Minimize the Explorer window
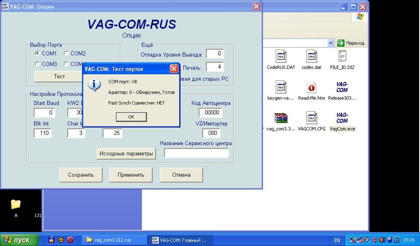The image size is (420, 246). coord(344,7)
